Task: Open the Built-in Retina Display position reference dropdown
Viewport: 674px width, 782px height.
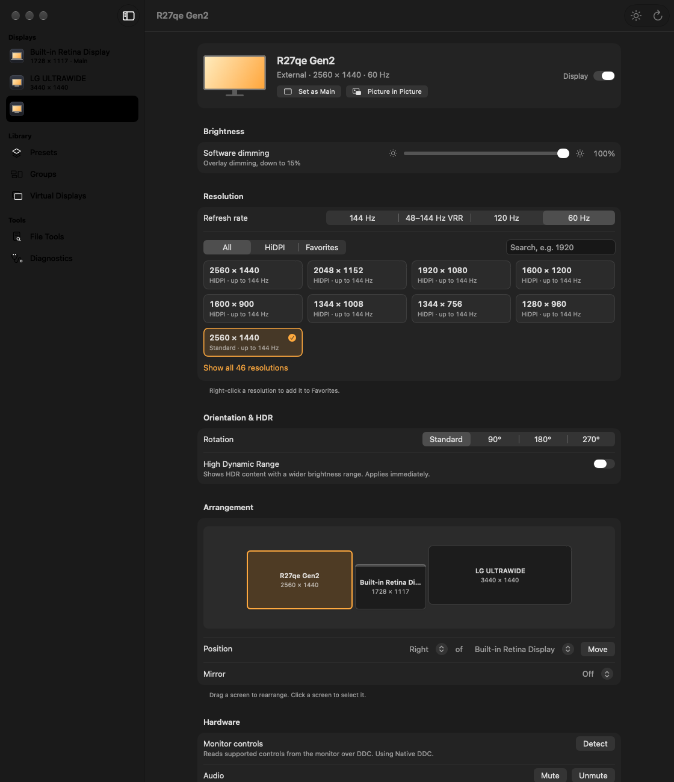Action: click(x=524, y=649)
